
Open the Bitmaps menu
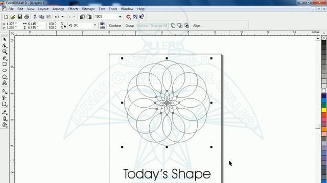tap(88, 9)
